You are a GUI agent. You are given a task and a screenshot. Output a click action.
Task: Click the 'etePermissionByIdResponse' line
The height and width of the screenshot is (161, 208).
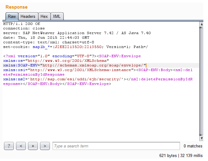click(34, 75)
